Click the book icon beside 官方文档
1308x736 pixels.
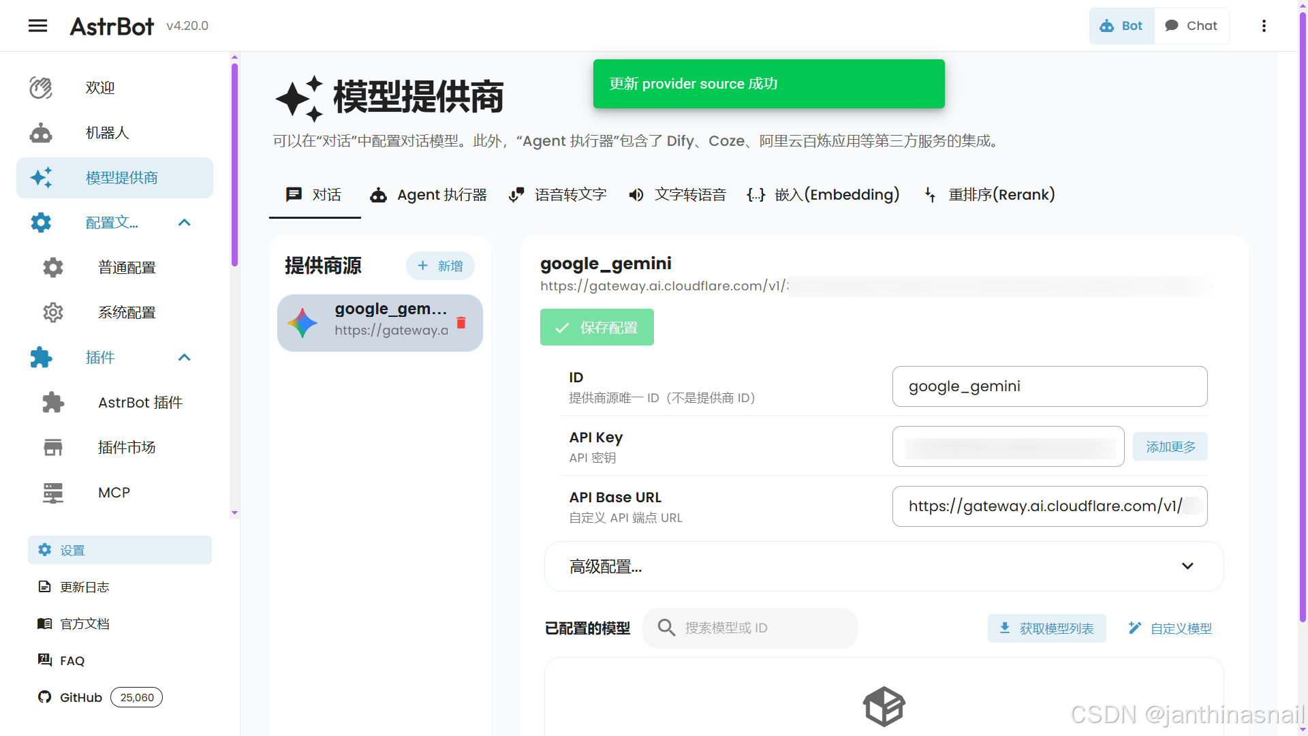pos(45,624)
